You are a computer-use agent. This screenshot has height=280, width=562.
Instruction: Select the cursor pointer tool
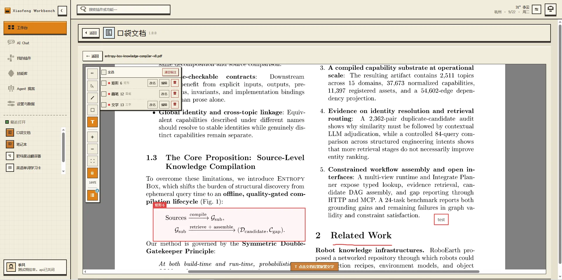pos(92,86)
